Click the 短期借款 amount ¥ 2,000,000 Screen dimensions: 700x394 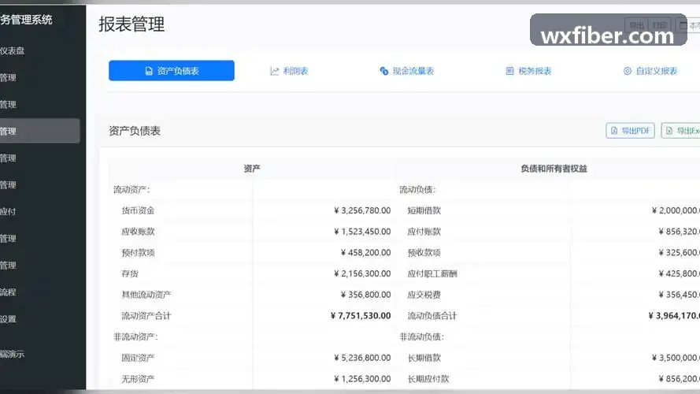(676, 210)
